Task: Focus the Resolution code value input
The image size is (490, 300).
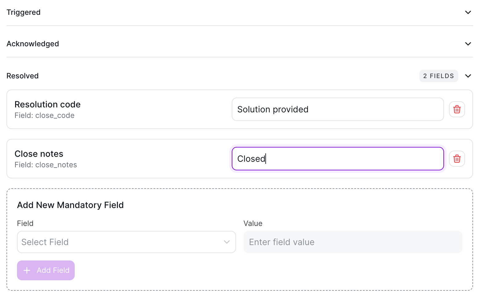Action: 338,109
